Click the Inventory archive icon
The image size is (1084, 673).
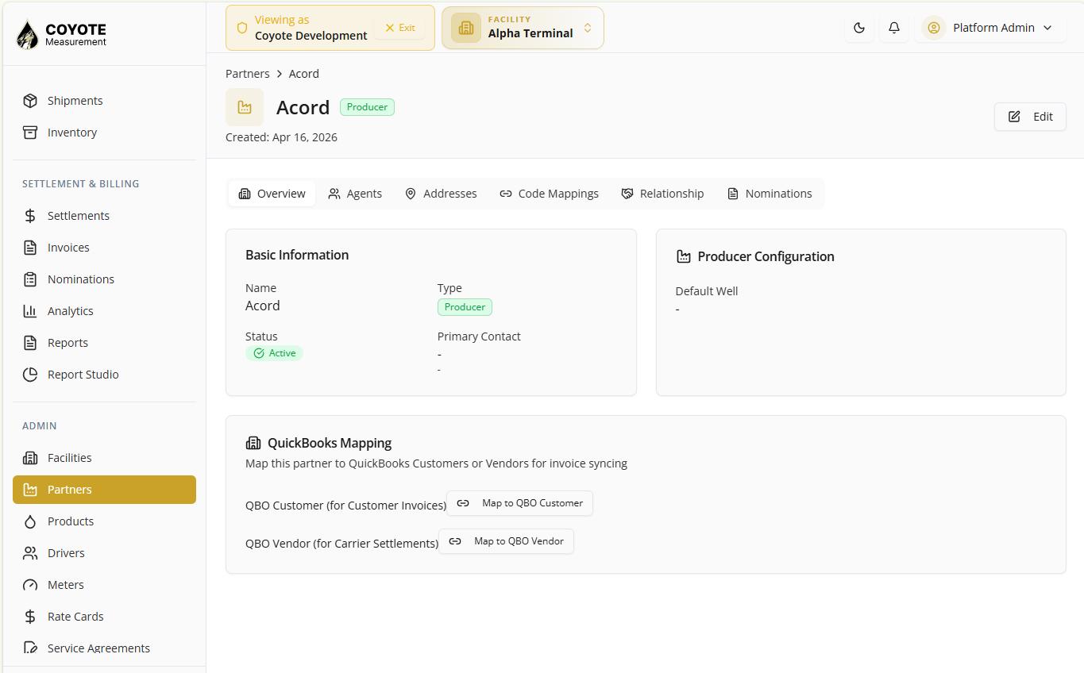[30, 133]
